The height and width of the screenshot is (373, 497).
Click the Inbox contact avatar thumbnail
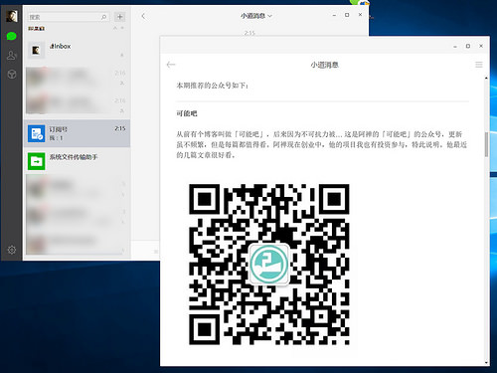36,50
